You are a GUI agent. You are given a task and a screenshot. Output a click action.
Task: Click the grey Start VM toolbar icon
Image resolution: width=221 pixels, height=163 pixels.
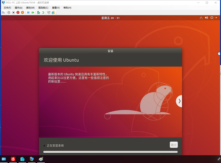click(x=9, y=12)
